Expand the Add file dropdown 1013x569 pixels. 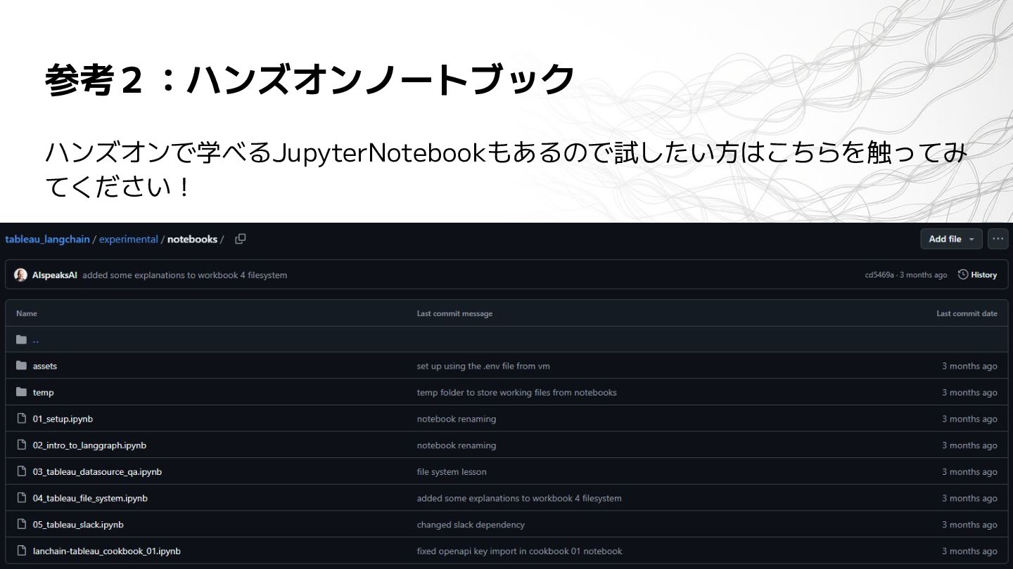(x=951, y=239)
